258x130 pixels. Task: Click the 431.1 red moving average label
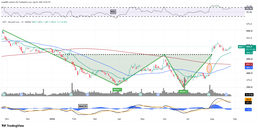click(x=249, y=64)
